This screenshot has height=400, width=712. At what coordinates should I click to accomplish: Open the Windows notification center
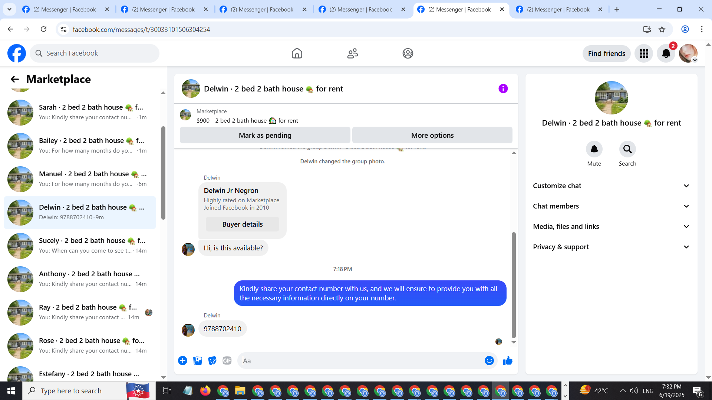[697, 391]
